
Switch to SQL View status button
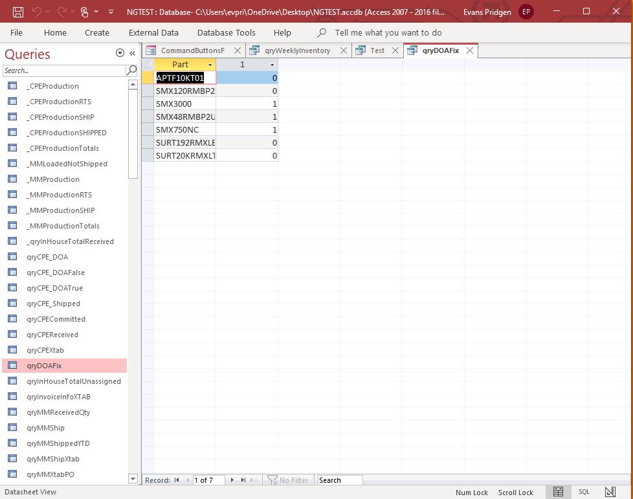(584, 492)
